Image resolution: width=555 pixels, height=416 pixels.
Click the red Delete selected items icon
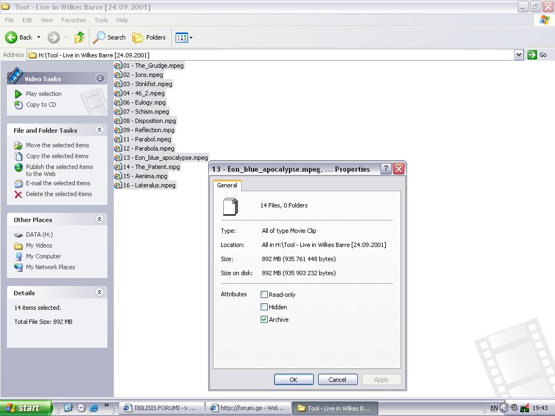coord(18,194)
